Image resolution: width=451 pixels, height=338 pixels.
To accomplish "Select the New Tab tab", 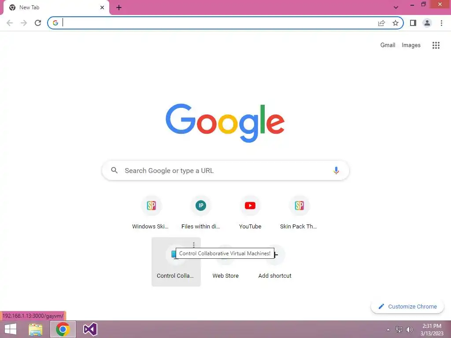I will [56, 7].
